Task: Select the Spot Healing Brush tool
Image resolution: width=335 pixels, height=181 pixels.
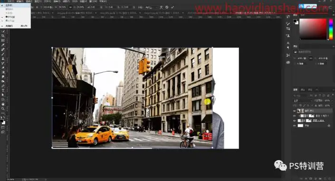Action: tap(3, 49)
